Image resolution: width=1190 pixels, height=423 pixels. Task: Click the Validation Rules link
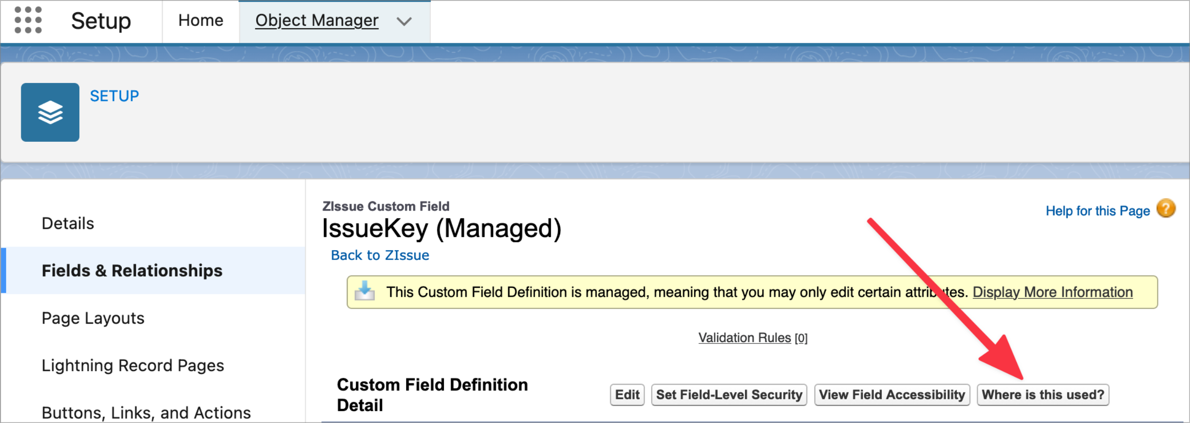pos(745,337)
